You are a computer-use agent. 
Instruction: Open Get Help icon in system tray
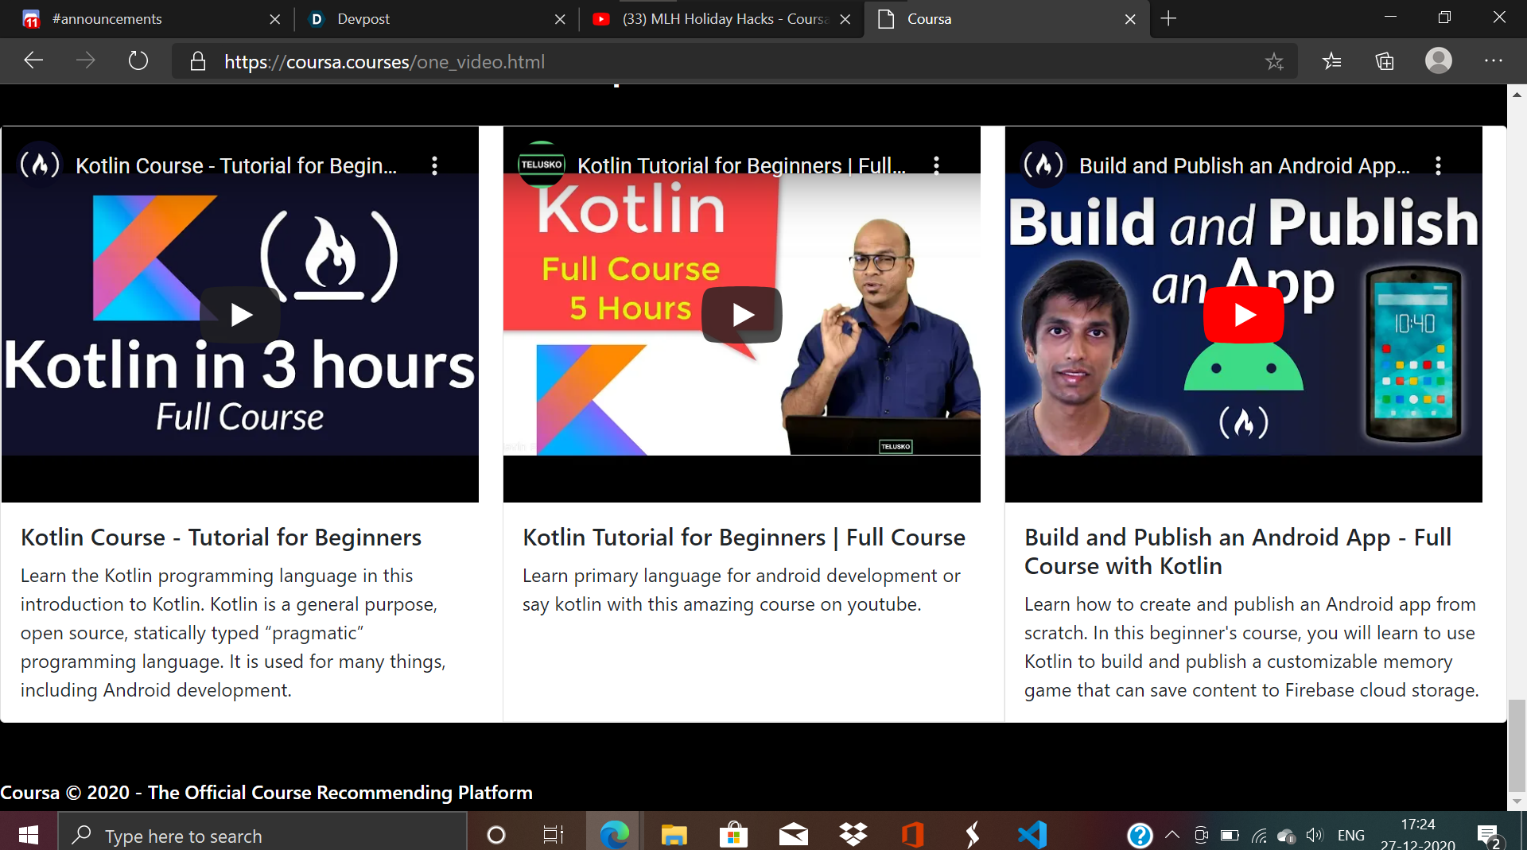[x=1140, y=835]
